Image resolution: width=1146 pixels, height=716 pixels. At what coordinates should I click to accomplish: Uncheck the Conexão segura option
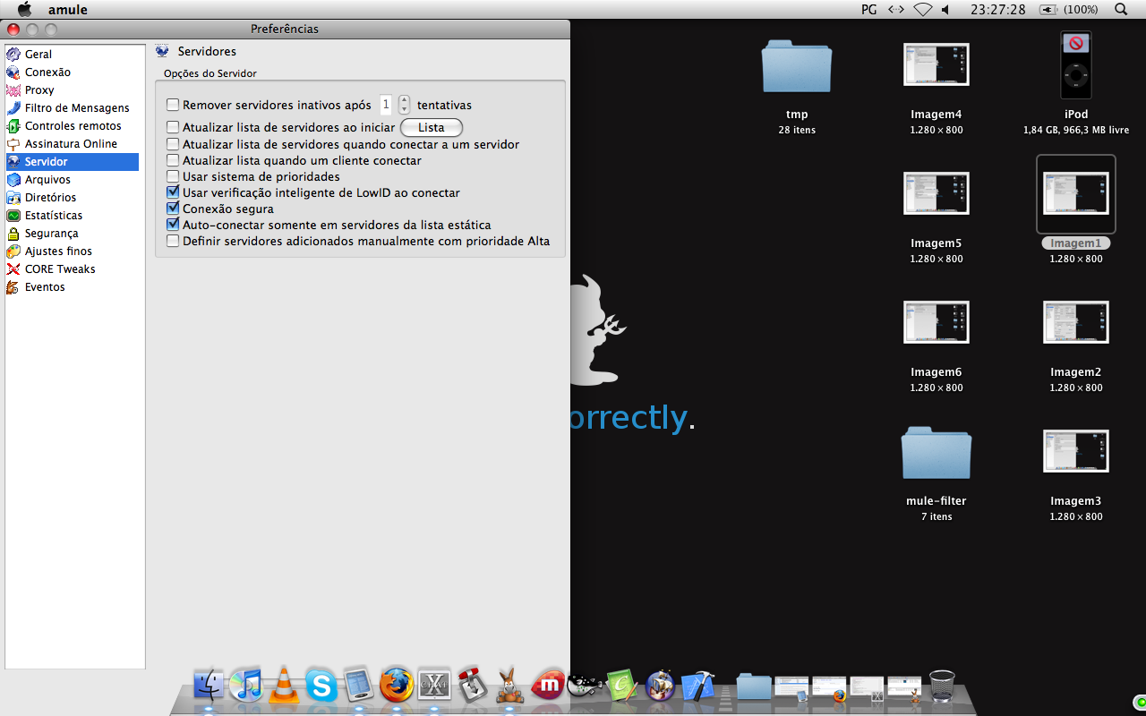coord(173,209)
